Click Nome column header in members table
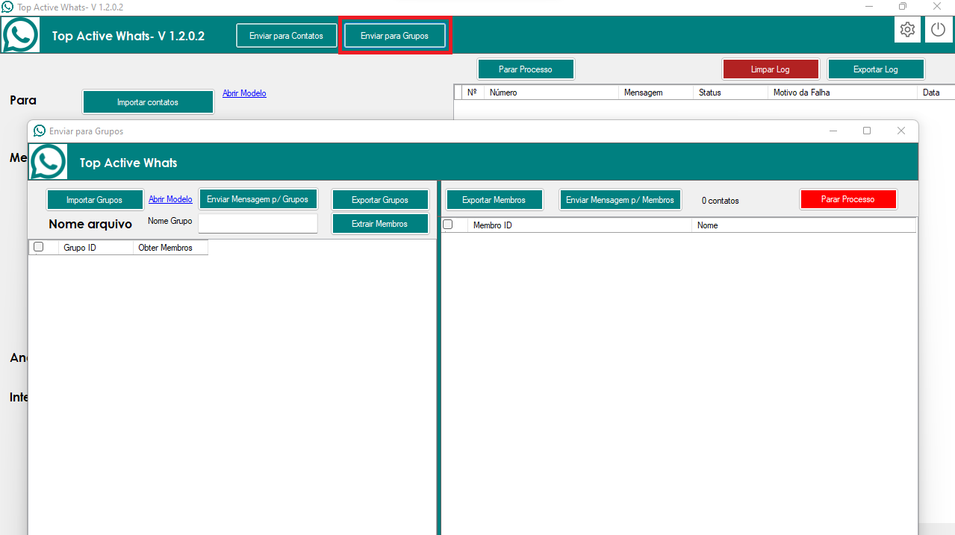 803,225
